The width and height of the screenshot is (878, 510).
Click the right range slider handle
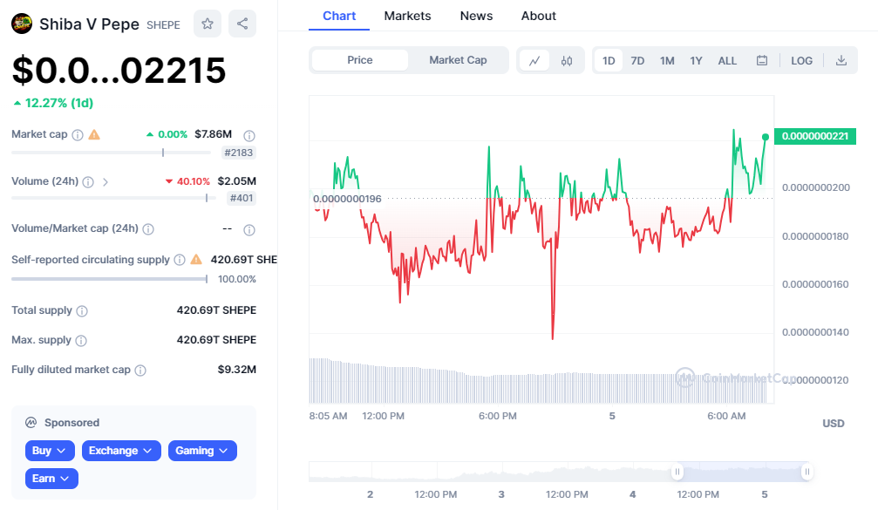click(807, 472)
